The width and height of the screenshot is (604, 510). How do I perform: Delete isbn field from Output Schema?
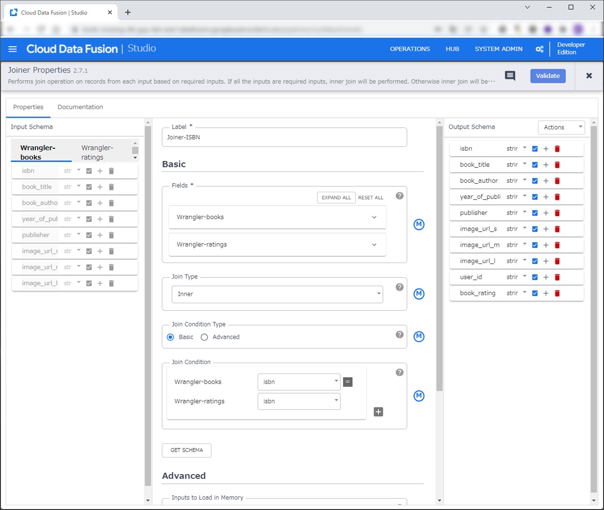557,149
